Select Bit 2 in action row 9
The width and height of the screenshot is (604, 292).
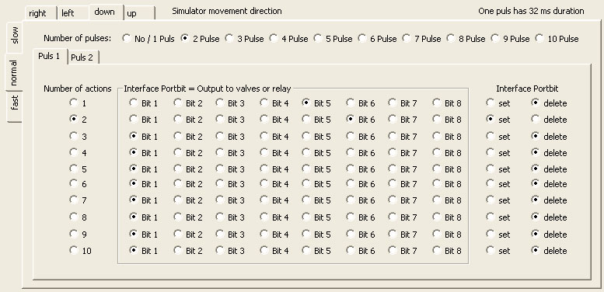click(x=177, y=234)
